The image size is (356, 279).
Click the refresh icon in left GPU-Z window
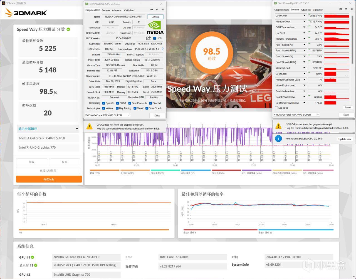point(157,10)
